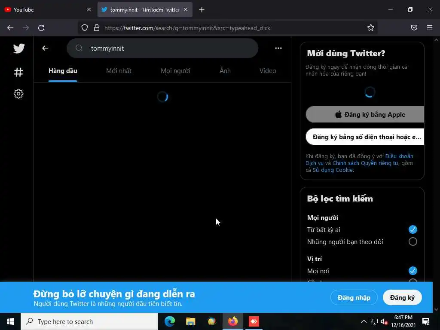Switch to the Video tab
The width and height of the screenshot is (440, 330).
point(268,71)
